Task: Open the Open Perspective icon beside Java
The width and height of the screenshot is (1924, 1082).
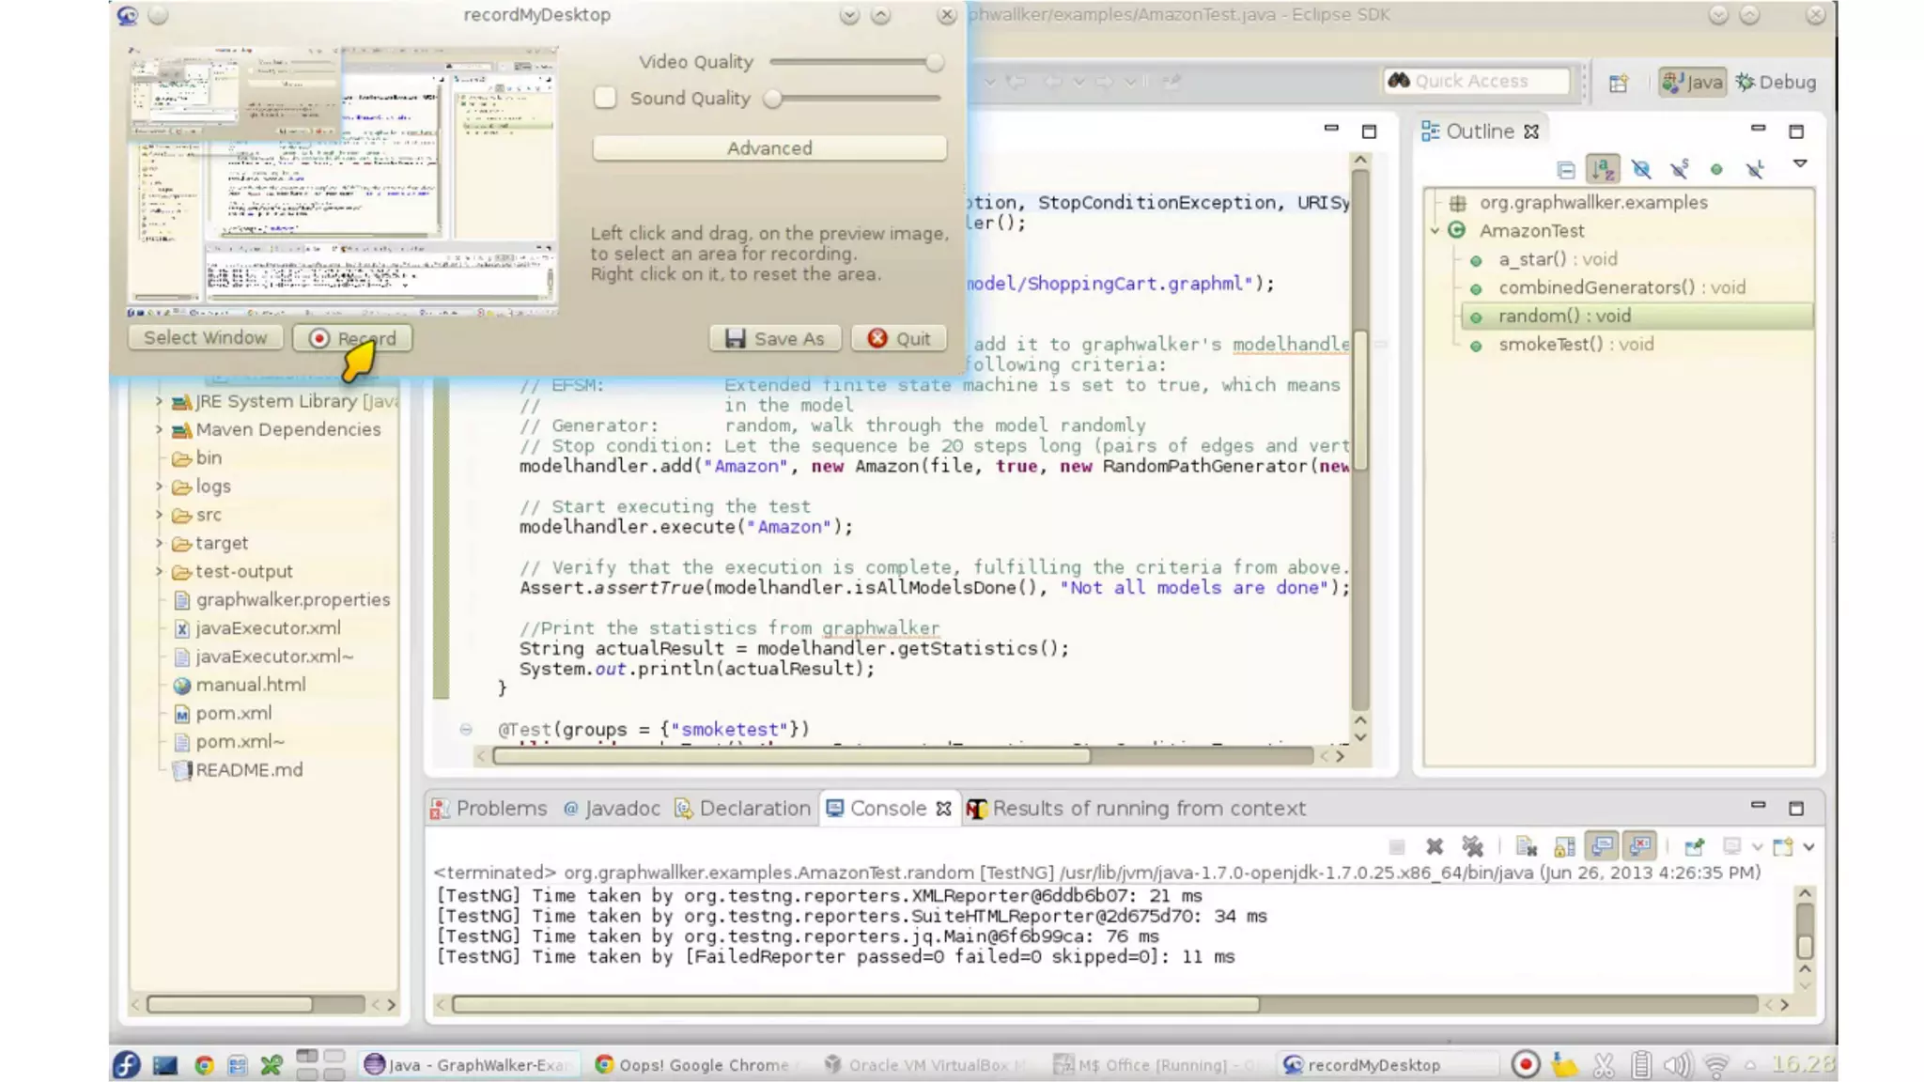Action: (1618, 83)
